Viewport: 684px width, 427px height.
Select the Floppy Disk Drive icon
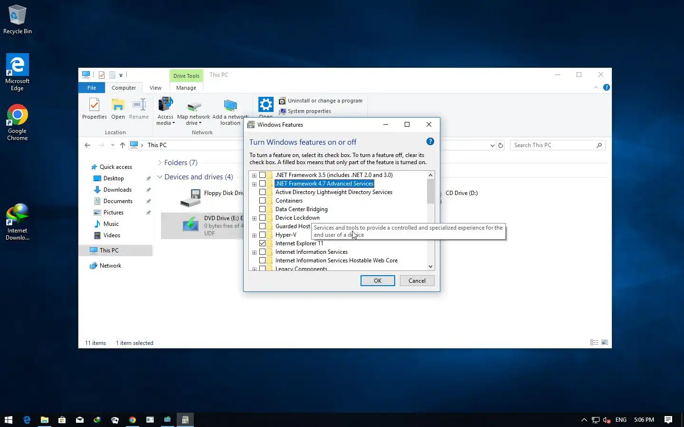pyautogui.click(x=190, y=198)
